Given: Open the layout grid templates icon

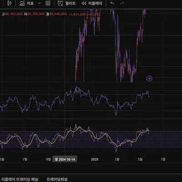Looking at the screenshot, I should 48,3.
